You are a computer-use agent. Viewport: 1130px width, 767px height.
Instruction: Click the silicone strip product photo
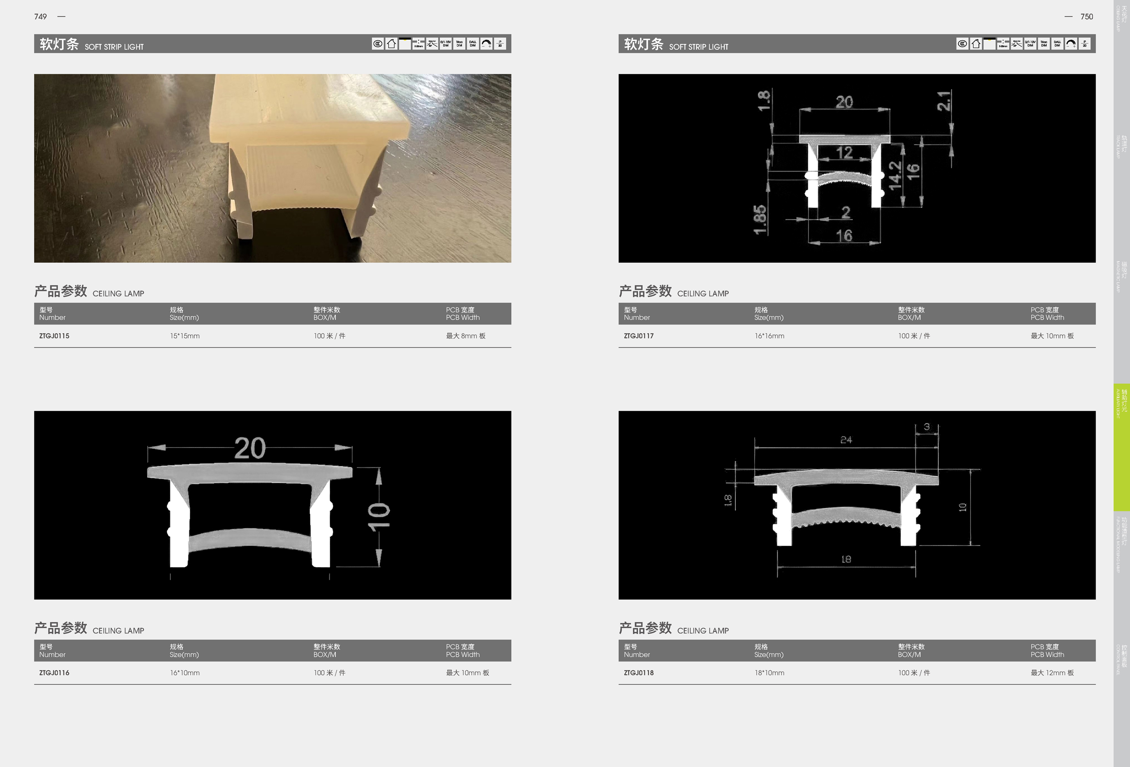(x=272, y=168)
